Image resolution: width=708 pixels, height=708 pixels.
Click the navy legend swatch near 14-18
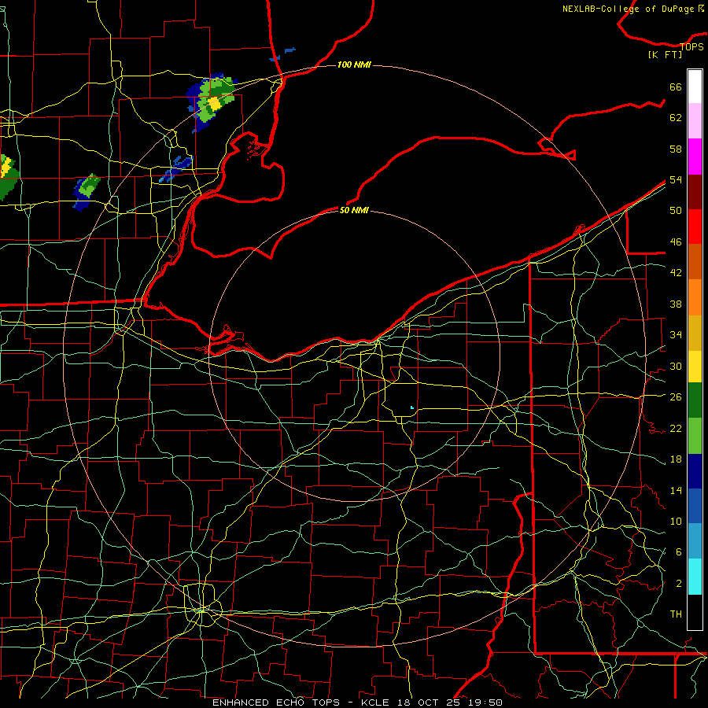(x=695, y=471)
